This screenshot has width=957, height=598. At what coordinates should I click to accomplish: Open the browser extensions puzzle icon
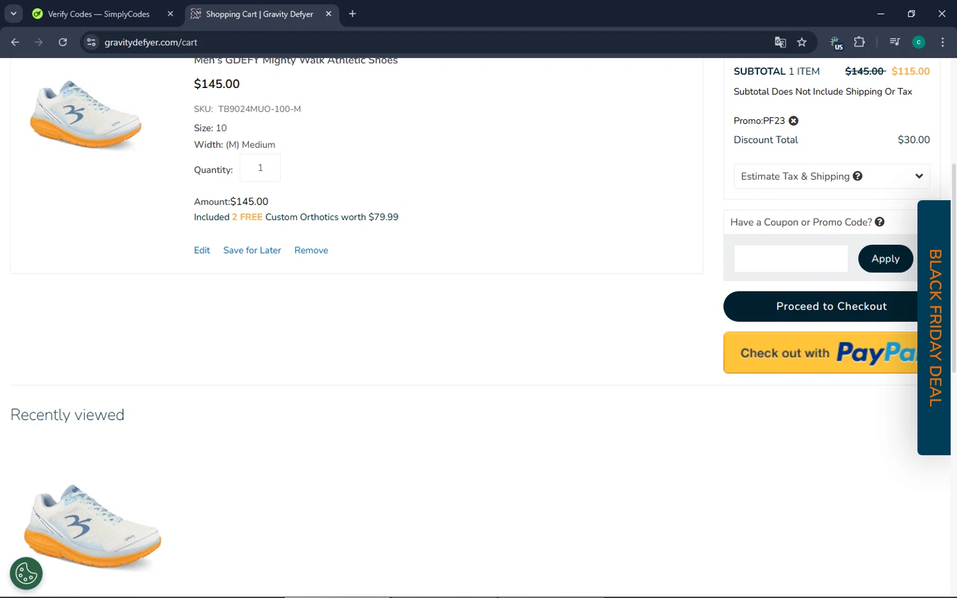pyautogui.click(x=859, y=42)
